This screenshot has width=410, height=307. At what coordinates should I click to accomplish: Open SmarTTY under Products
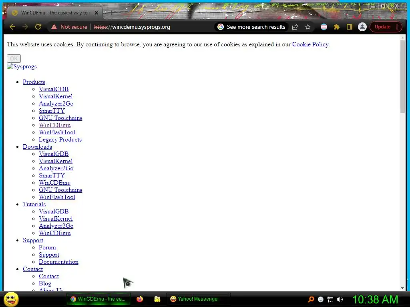coord(52,111)
